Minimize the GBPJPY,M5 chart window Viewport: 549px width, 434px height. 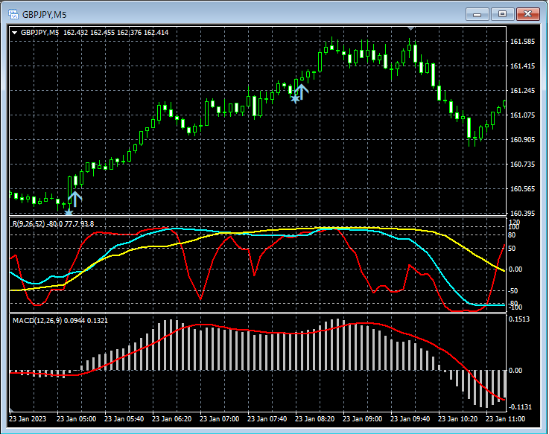477,14
